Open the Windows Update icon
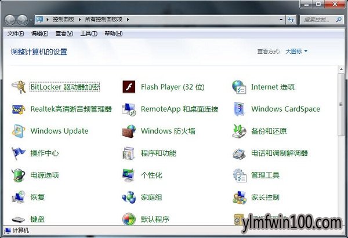Viewport: 348px width, 238px height. (x=19, y=131)
